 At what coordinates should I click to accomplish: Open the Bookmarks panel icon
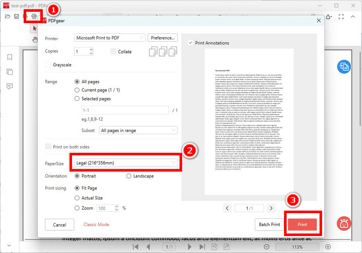point(9,57)
